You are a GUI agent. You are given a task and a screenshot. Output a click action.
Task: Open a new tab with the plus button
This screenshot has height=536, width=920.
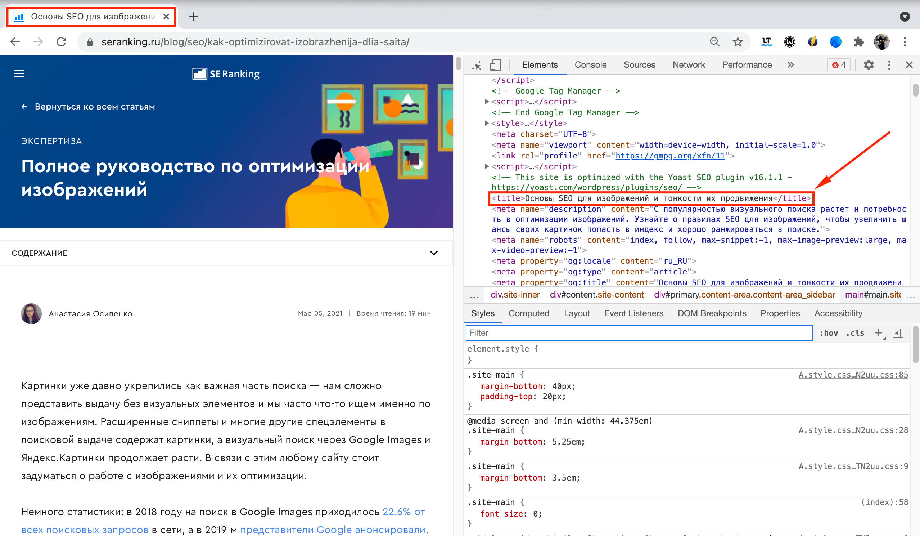click(x=194, y=17)
